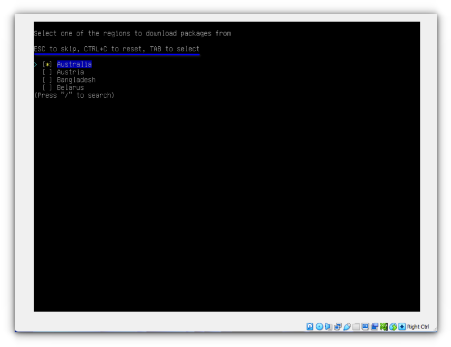Check the Austria region entry
Screen dimensions: 451x347
[48, 72]
